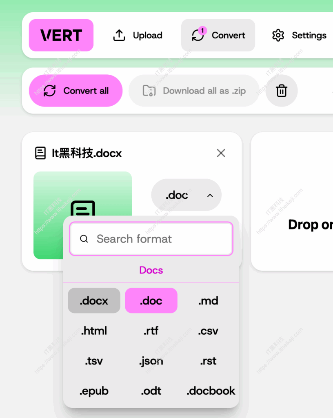Open the Convert queue icon
Viewport: 333px width, 418px height.
198,36
